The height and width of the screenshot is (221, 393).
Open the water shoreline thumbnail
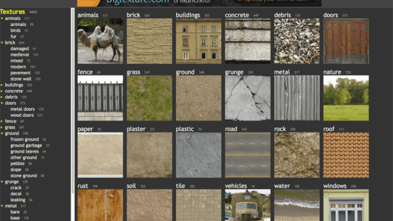(x=297, y=205)
